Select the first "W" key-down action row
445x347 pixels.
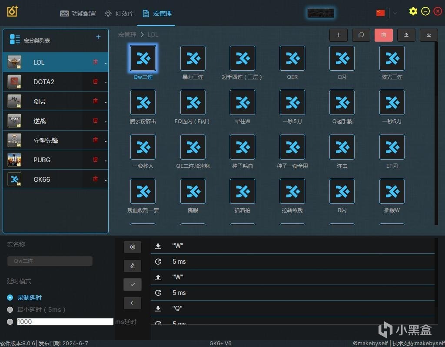click(x=292, y=246)
